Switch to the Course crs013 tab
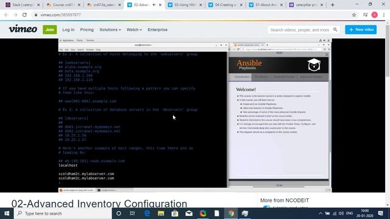390x219 pixels. point(63,5)
